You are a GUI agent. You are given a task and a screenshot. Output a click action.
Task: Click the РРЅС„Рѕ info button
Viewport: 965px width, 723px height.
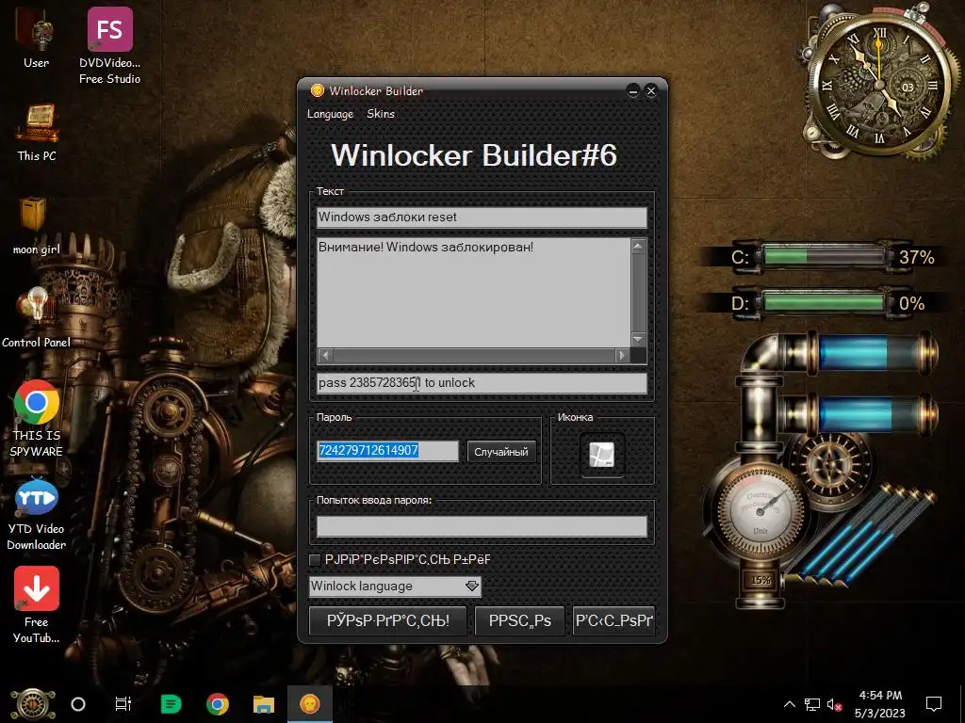click(x=520, y=620)
